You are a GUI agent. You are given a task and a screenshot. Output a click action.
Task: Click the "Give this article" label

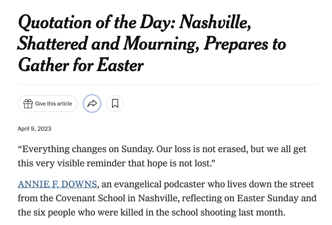pyautogui.click(x=54, y=104)
